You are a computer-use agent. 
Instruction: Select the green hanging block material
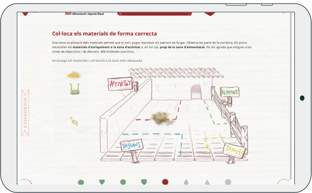pyautogui.click(x=75, y=89)
